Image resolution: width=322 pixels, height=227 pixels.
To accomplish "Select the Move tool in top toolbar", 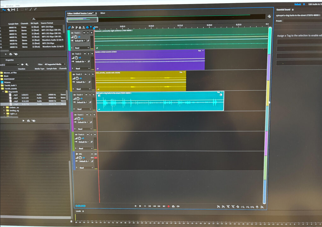I will [x=4, y=10].
